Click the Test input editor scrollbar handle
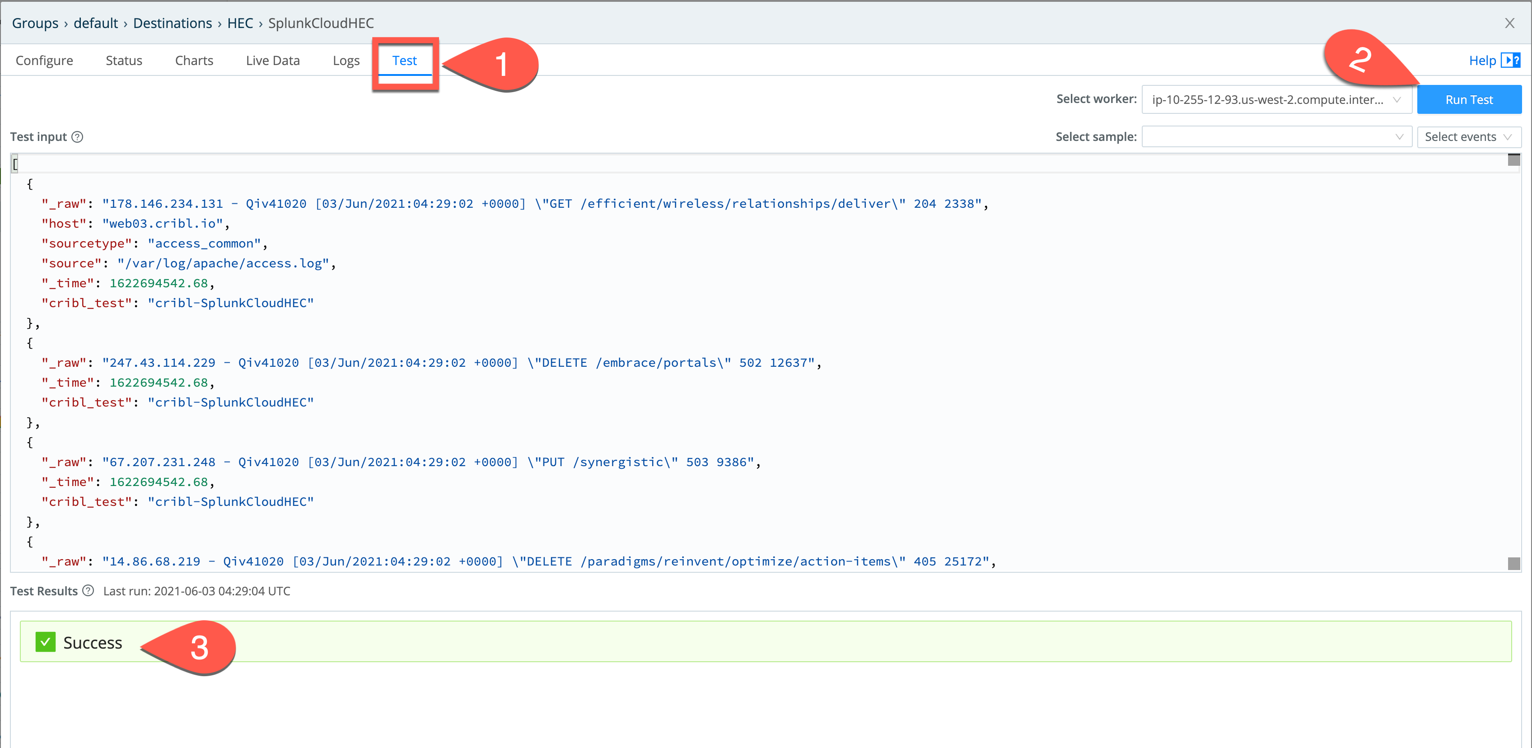Image resolution: width=1532 pixels, height=748 pixels. (1513, 159)
